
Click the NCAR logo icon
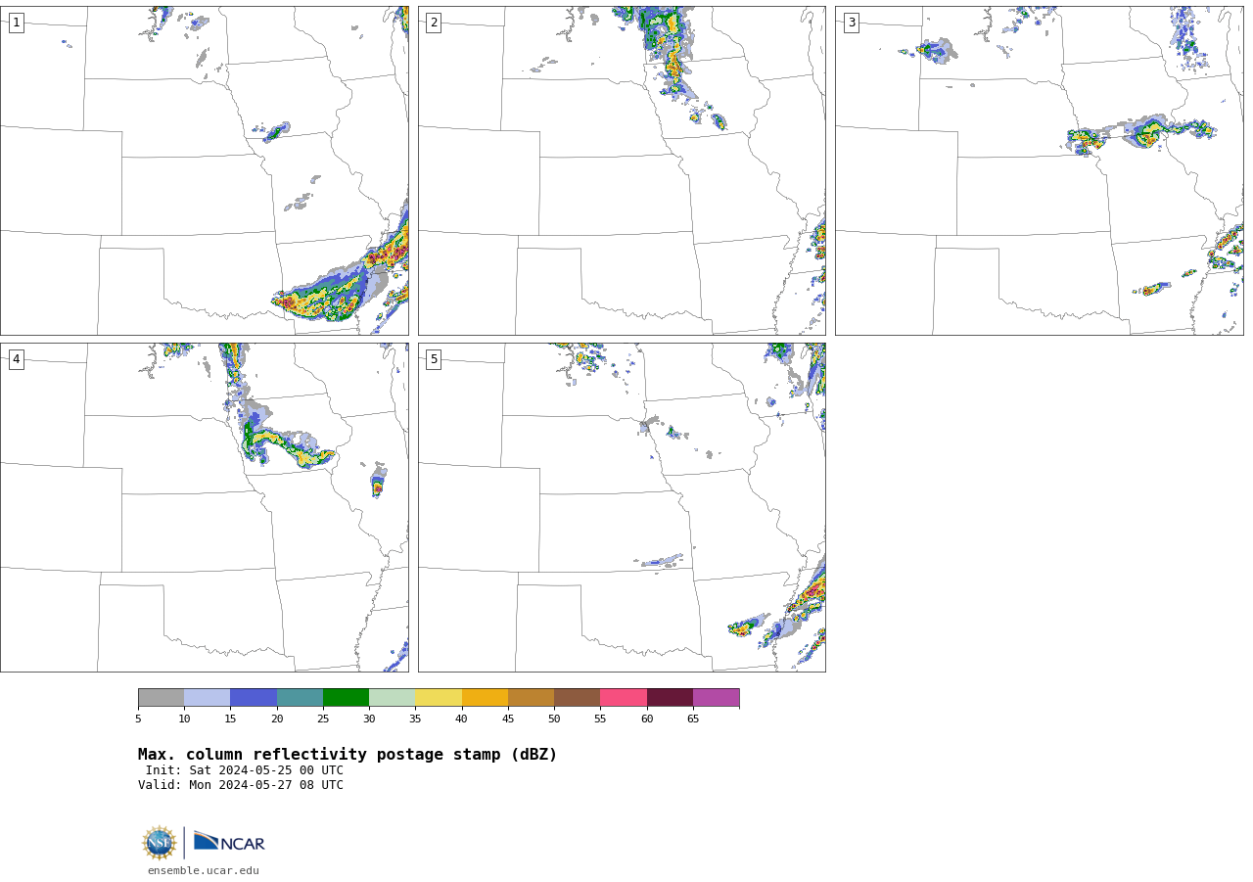[229, 842]
